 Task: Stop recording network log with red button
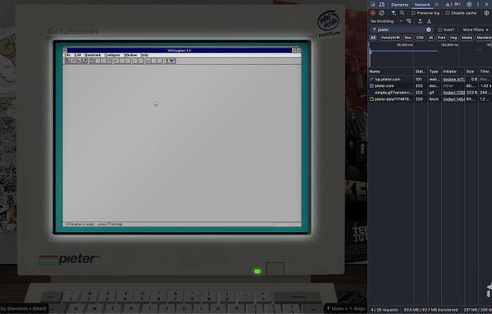coord(373,13)
